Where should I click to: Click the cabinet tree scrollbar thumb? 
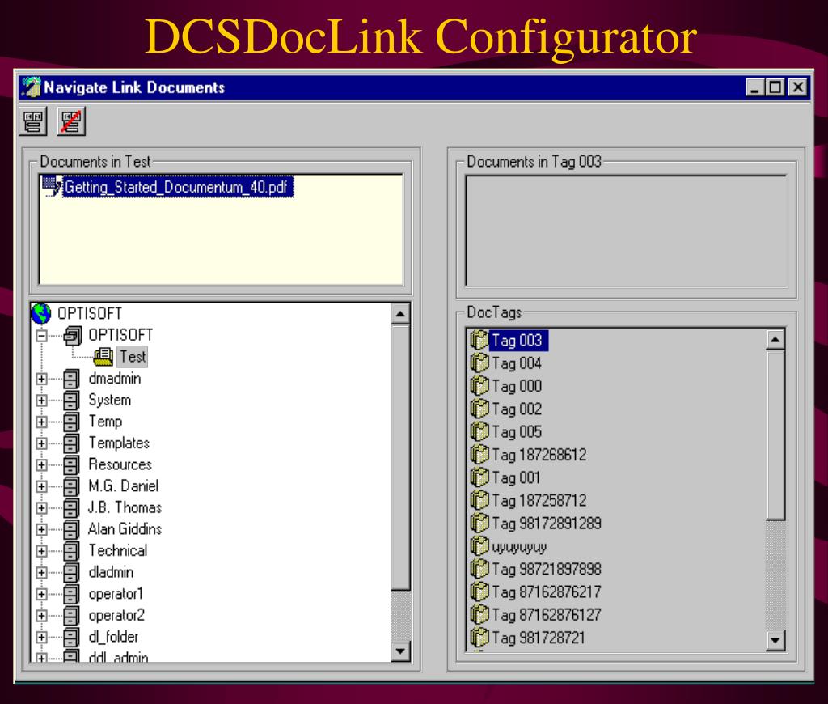[x=400, y=457]
